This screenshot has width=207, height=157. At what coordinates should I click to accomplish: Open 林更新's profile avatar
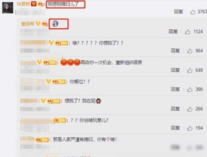click(8, 8)
